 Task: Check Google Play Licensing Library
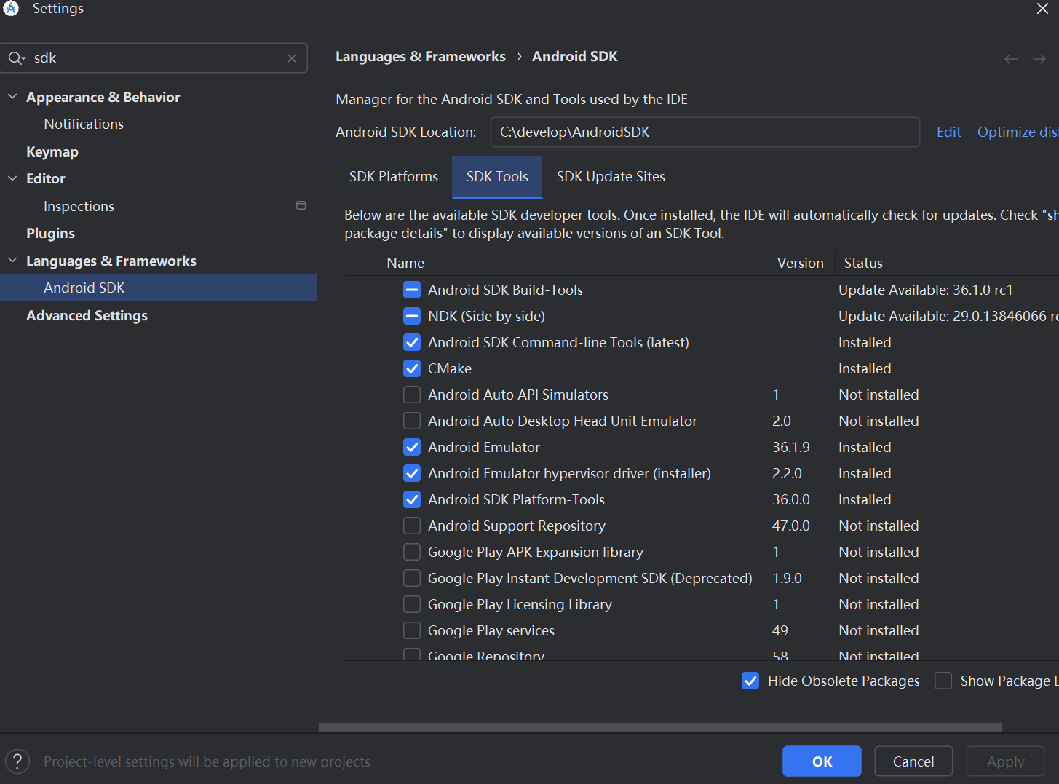[412, 604]
